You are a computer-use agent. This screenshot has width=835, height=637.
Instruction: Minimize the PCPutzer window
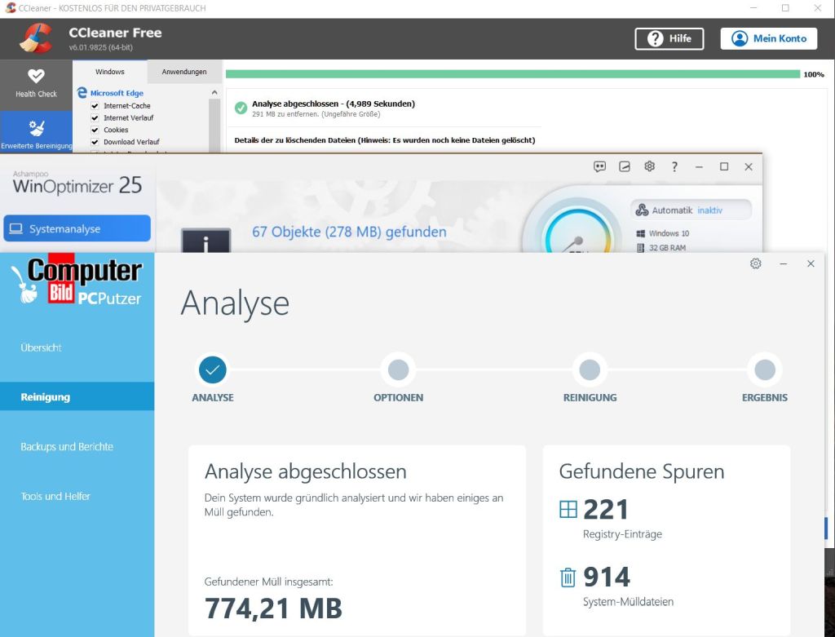coord(784,263)
